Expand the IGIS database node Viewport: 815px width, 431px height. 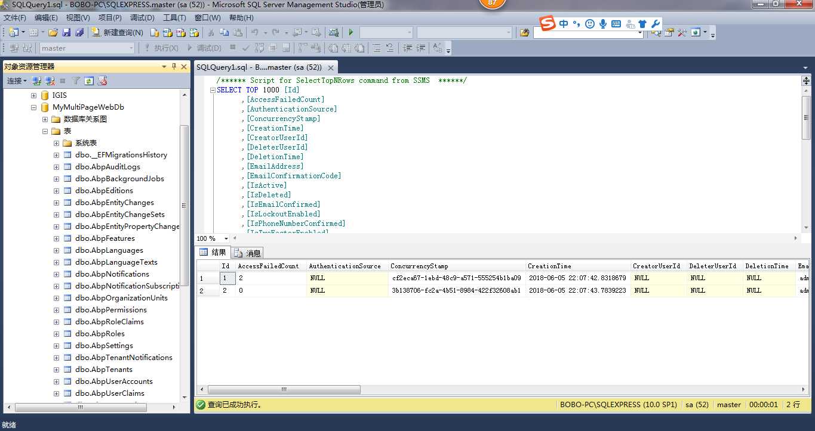pyautogui.click(x=33, y=95)
